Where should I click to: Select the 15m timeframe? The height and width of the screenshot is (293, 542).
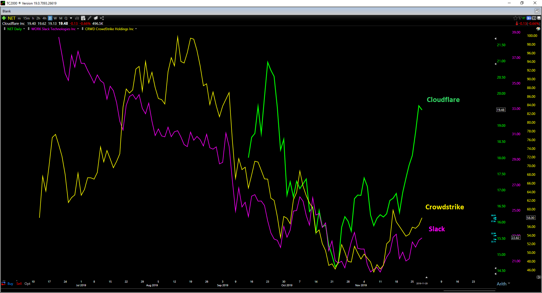point(26,18)
